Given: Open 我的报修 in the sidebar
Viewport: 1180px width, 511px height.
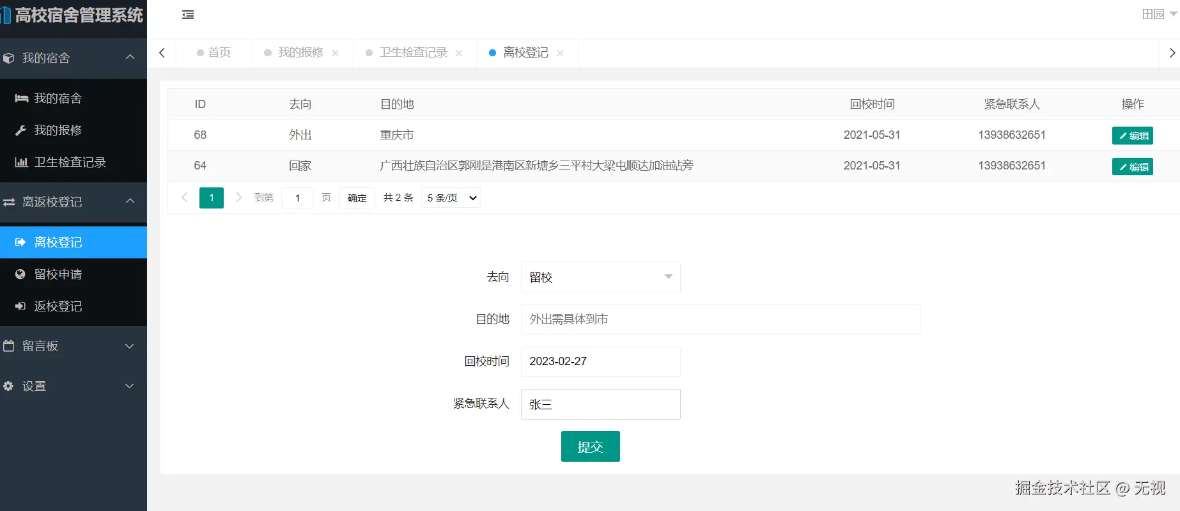Looking at the screenshot, I should click(x=74, y=130).
